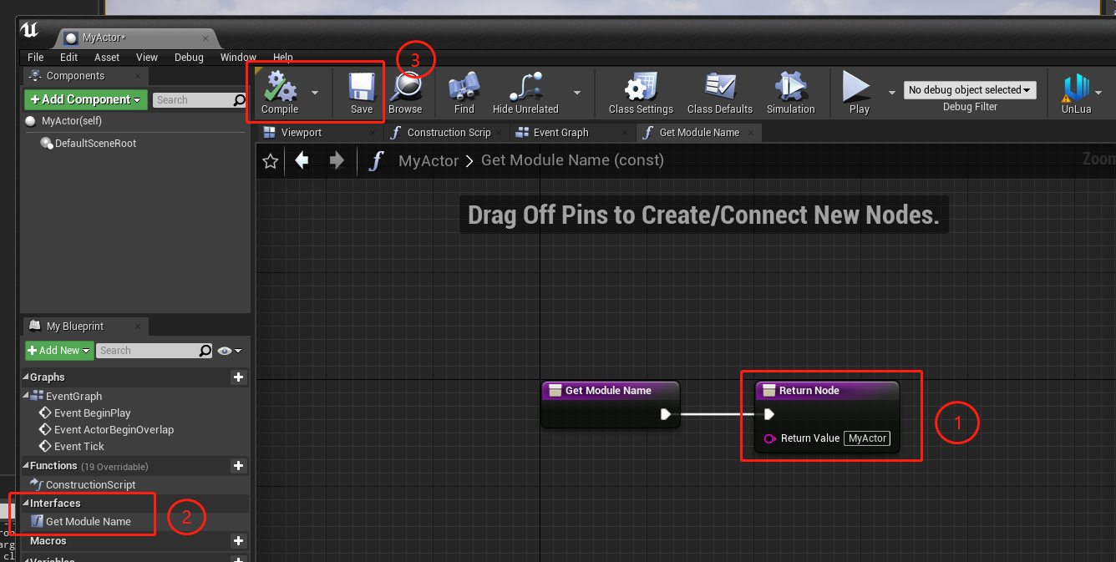Screen dimensions: 1116x562
Task: Add a new macro with plus button
Action: pyautogui.click(x=239, y=541)
